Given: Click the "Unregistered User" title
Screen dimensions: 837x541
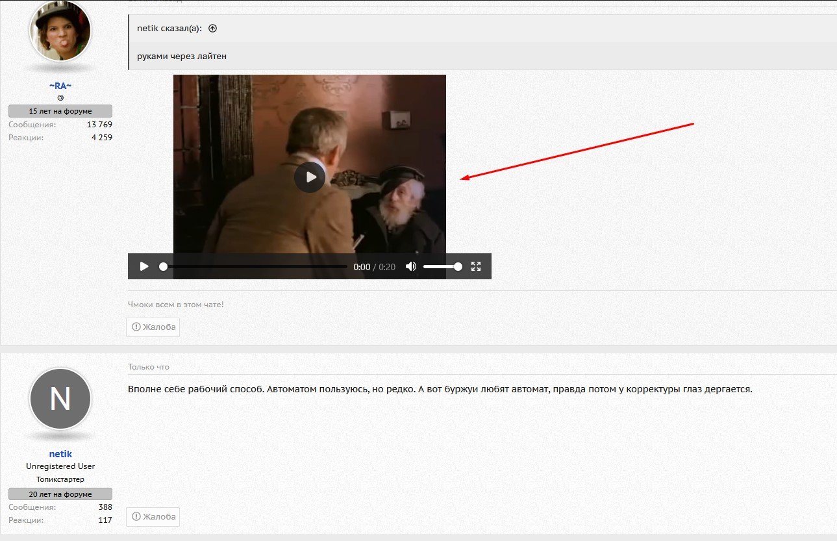Looking at the screenshot, I should tap(60, 466).
